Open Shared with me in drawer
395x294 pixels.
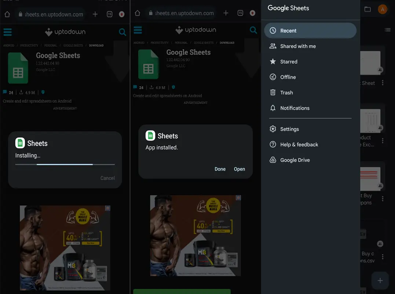[x=310, y=46]
